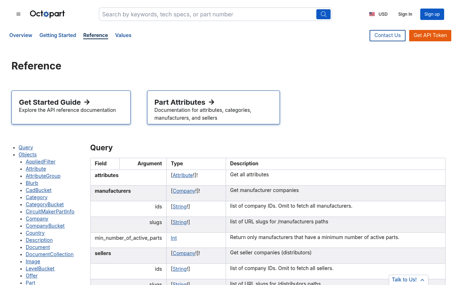Click the Contact Us button
The width and height of the screenshot is (457, 285).
387,36
